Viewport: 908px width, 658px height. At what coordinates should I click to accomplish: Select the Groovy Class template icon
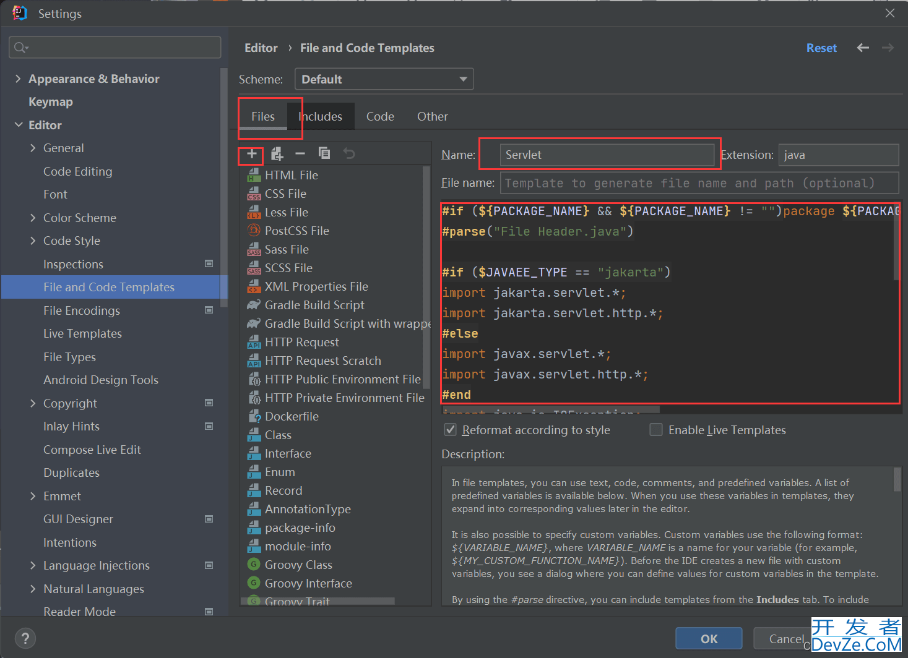(254, 564)
